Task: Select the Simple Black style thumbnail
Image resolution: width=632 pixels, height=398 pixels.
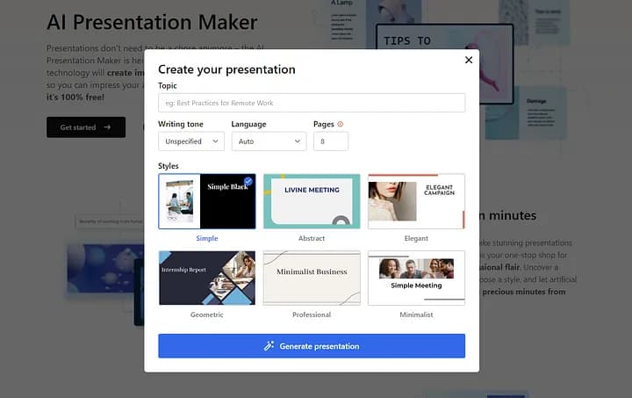Action: [x=207, y=201]
